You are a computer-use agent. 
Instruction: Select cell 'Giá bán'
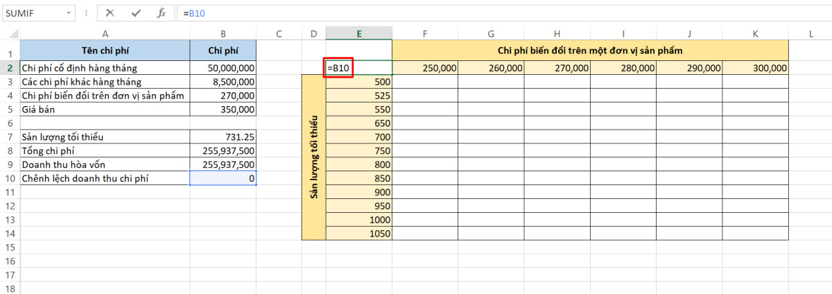105,110
